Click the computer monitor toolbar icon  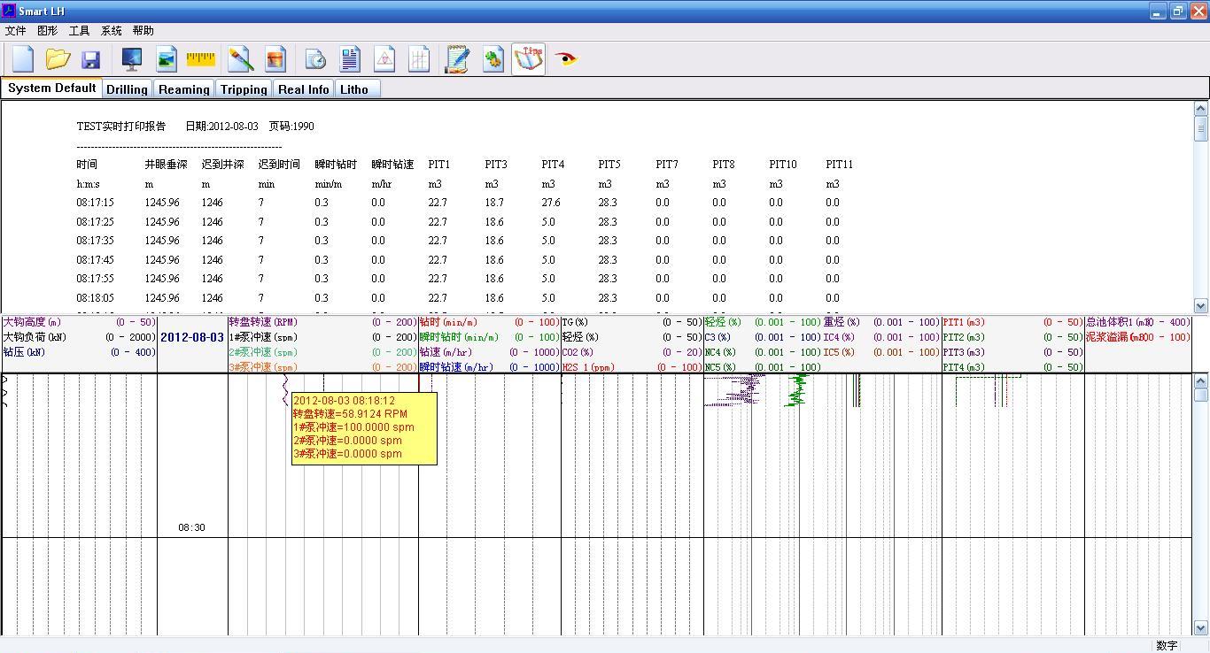132,59
